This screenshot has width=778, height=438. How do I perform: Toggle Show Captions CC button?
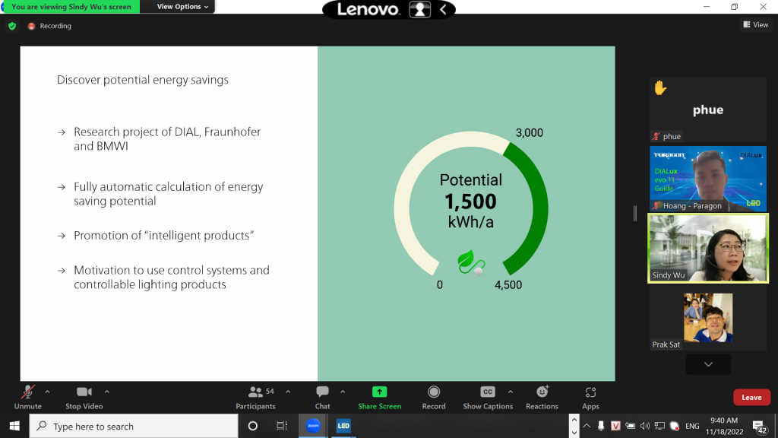pyautogui.click(x=488, y=392)
